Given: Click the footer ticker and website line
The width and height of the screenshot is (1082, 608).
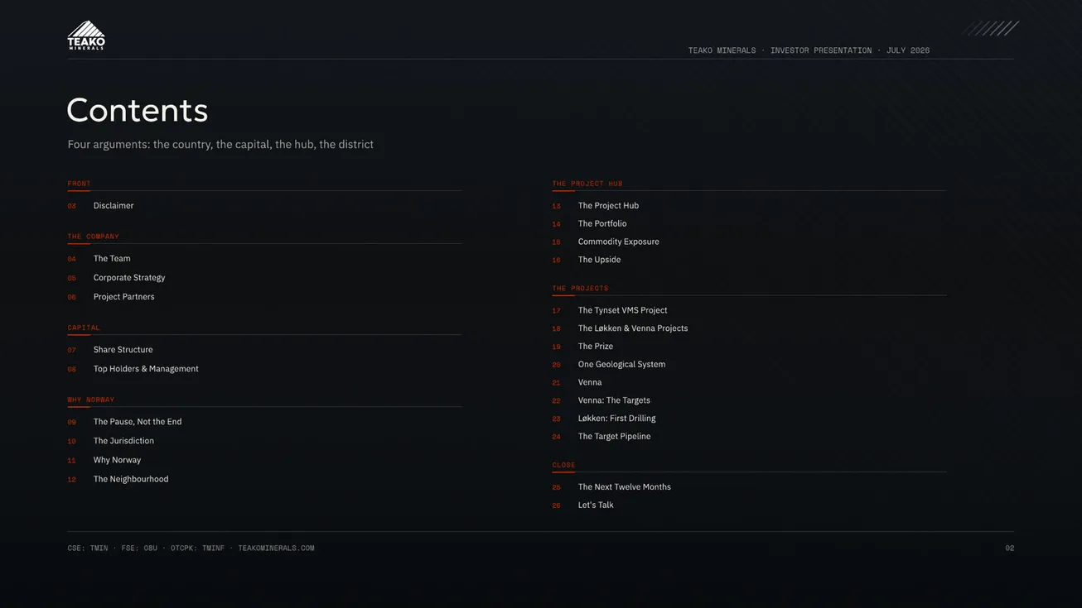Looking at the screenshot, I should pyautogui.click(x=191, y=548).
